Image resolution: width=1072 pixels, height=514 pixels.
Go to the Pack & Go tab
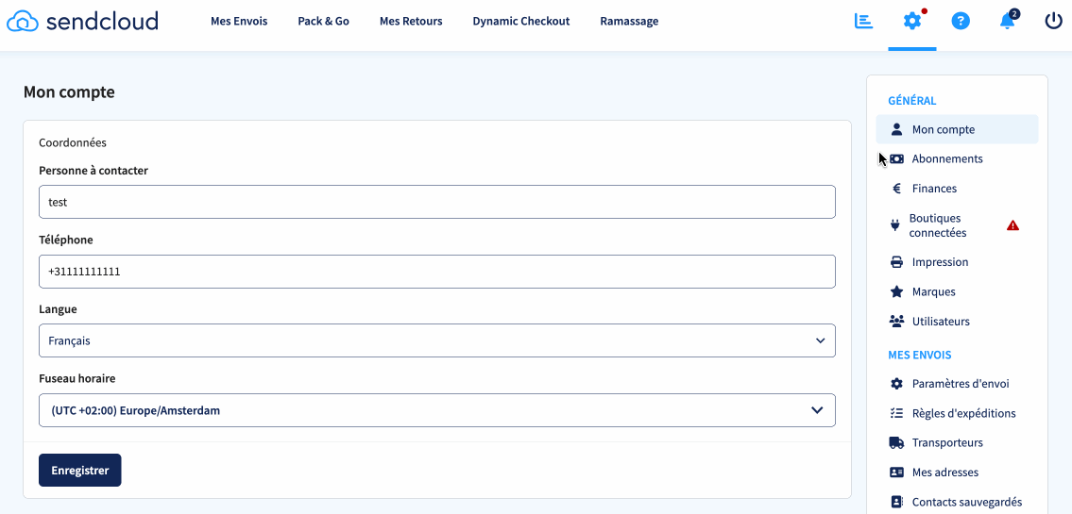[323, 22]
